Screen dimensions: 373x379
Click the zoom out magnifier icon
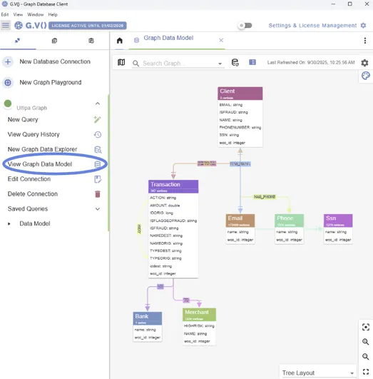(x=365, y=357)
